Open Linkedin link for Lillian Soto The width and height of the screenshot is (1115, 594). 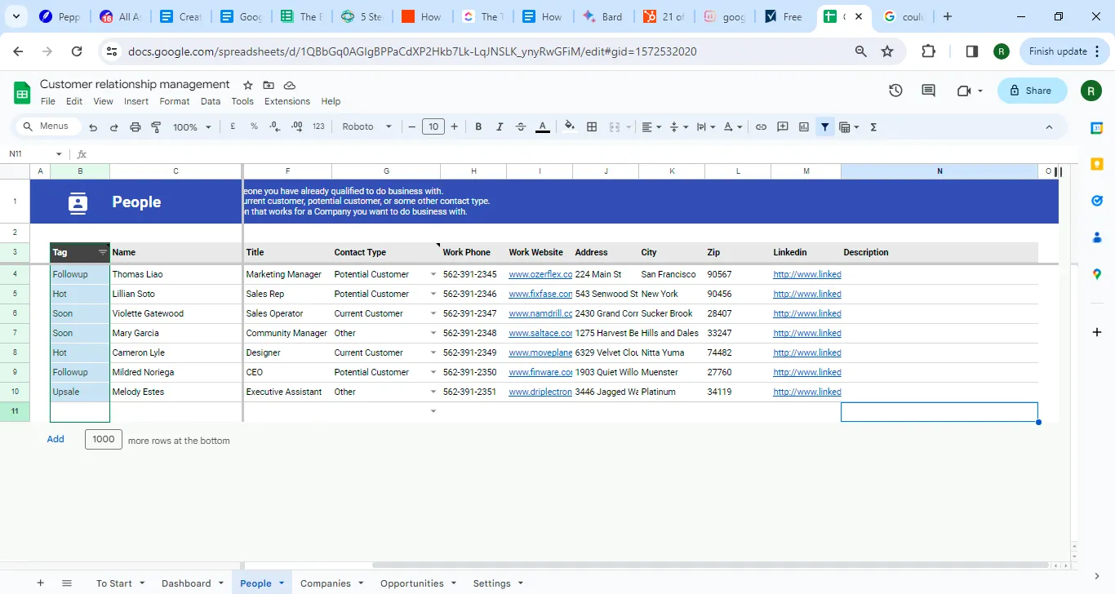tap(807, 294)
